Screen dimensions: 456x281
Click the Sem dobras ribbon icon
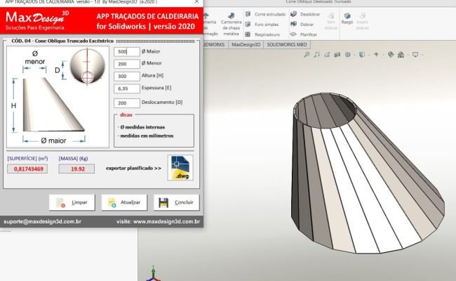coord(331,21)
